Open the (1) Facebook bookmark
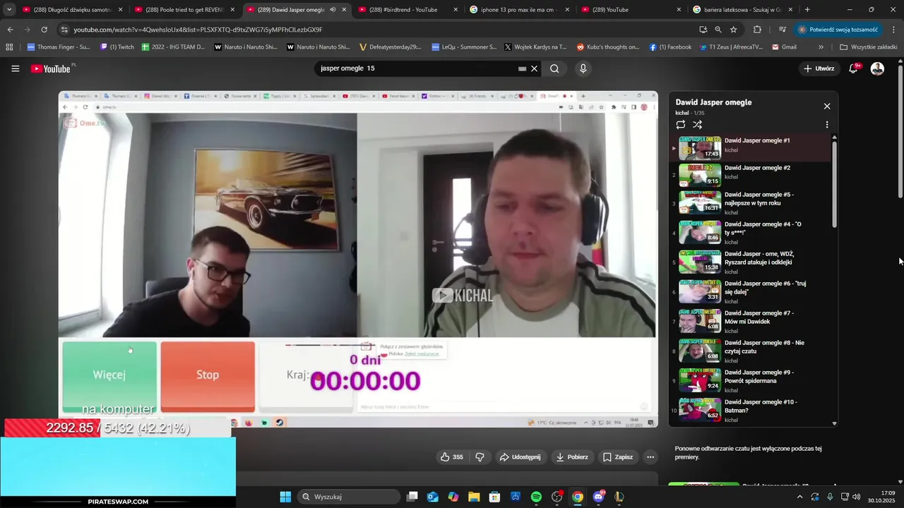Screen dimensions: 904x508 (670, 47)
